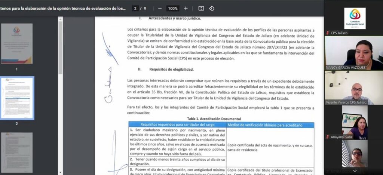Click the CPS Jalisco logo tile
Viewport: 383px width, 175px height.
point(354,18)
